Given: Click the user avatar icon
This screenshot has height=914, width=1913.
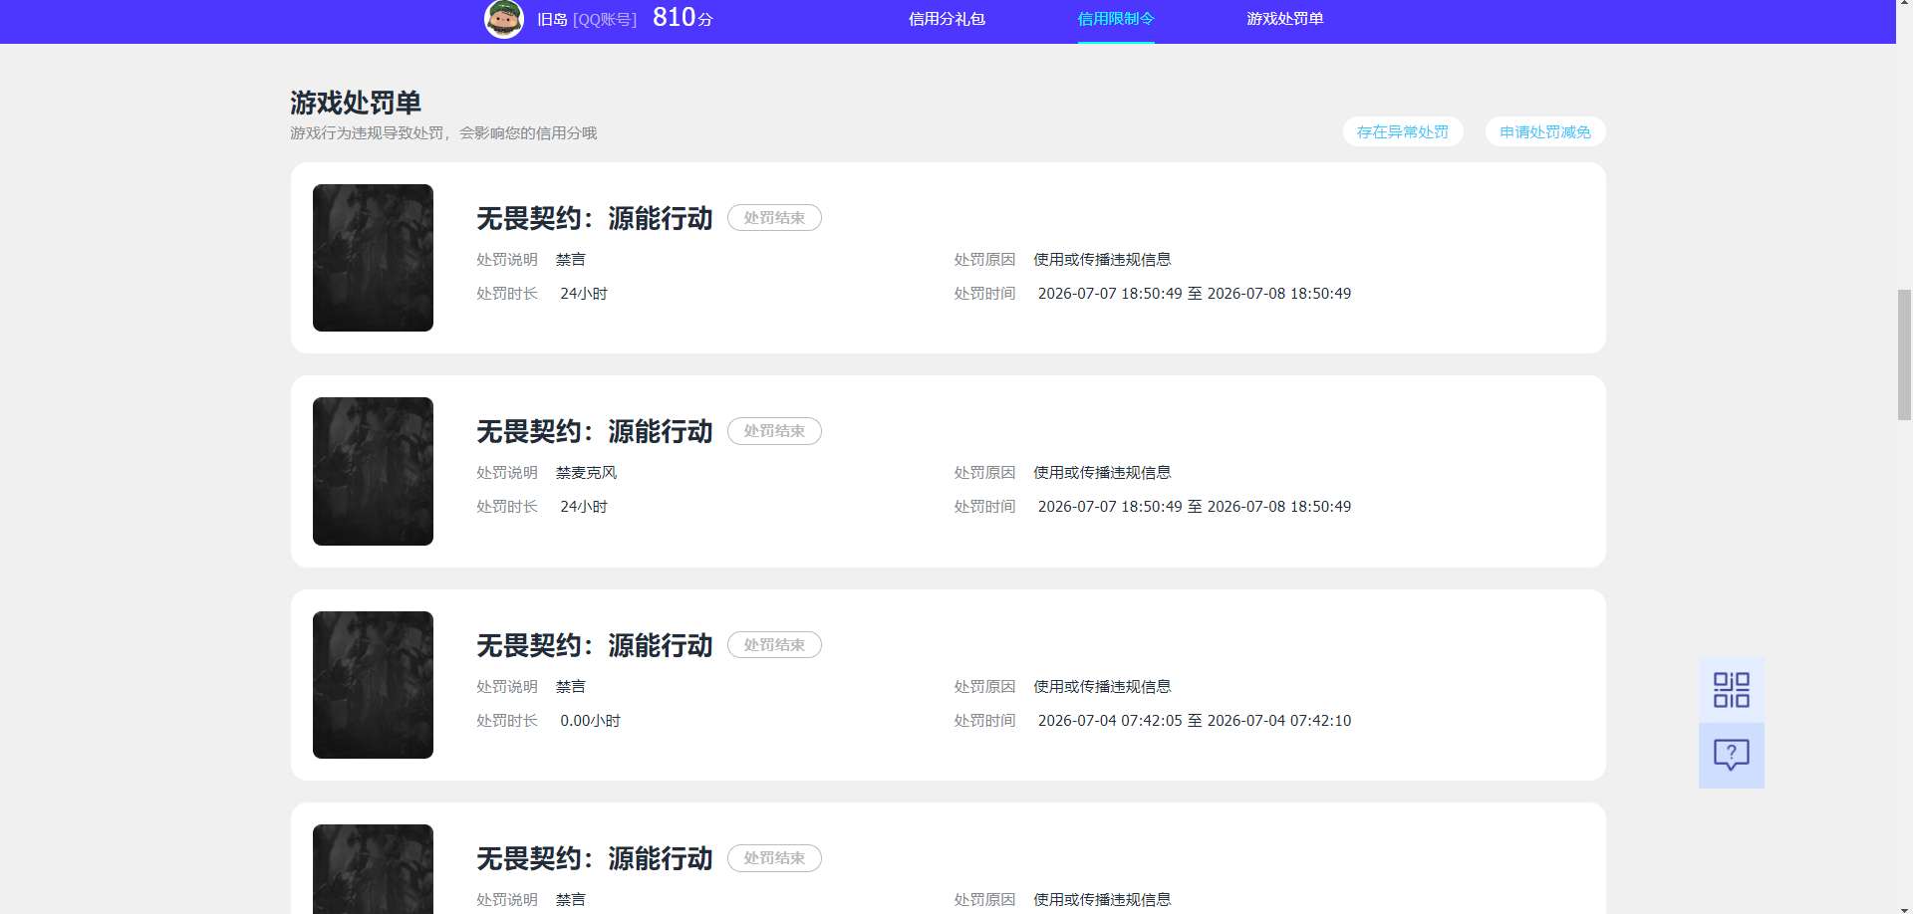Looking at the screenshot, I should pos(503,19).
